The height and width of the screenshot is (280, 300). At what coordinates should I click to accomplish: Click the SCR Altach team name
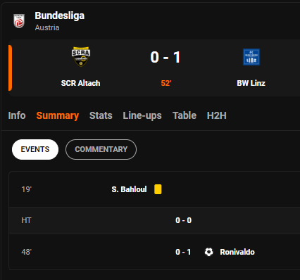tap(80, 83)
